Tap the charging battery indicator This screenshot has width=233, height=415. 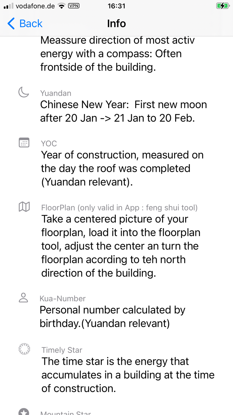222,5
